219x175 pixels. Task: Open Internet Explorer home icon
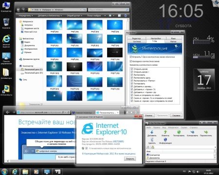128,112
